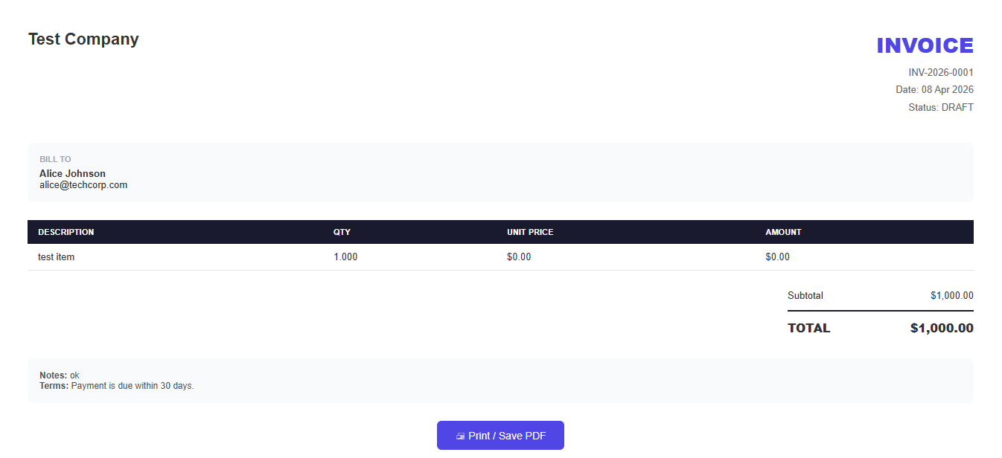Click the QTY column header
Viewport: 1002px width, 458px height.
tap(342, 232)
